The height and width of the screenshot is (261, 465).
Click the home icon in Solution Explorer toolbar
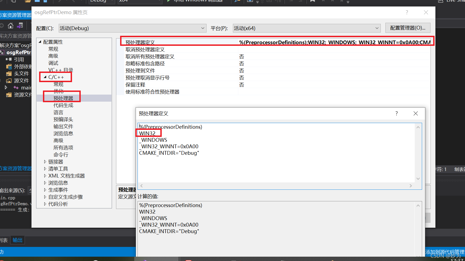tap(11, 26)
